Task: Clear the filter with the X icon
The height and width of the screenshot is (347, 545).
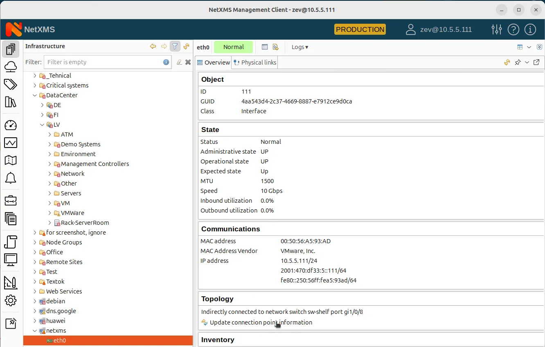Action: pyautogui.click(x=188, y=62)
